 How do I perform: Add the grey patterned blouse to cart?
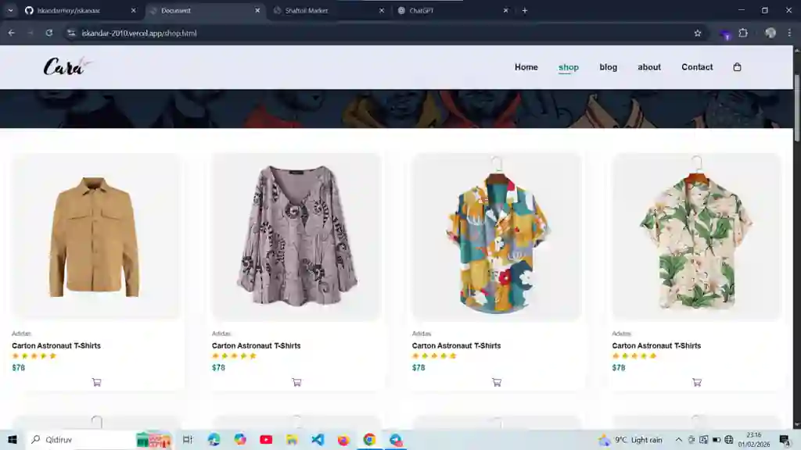296,382
